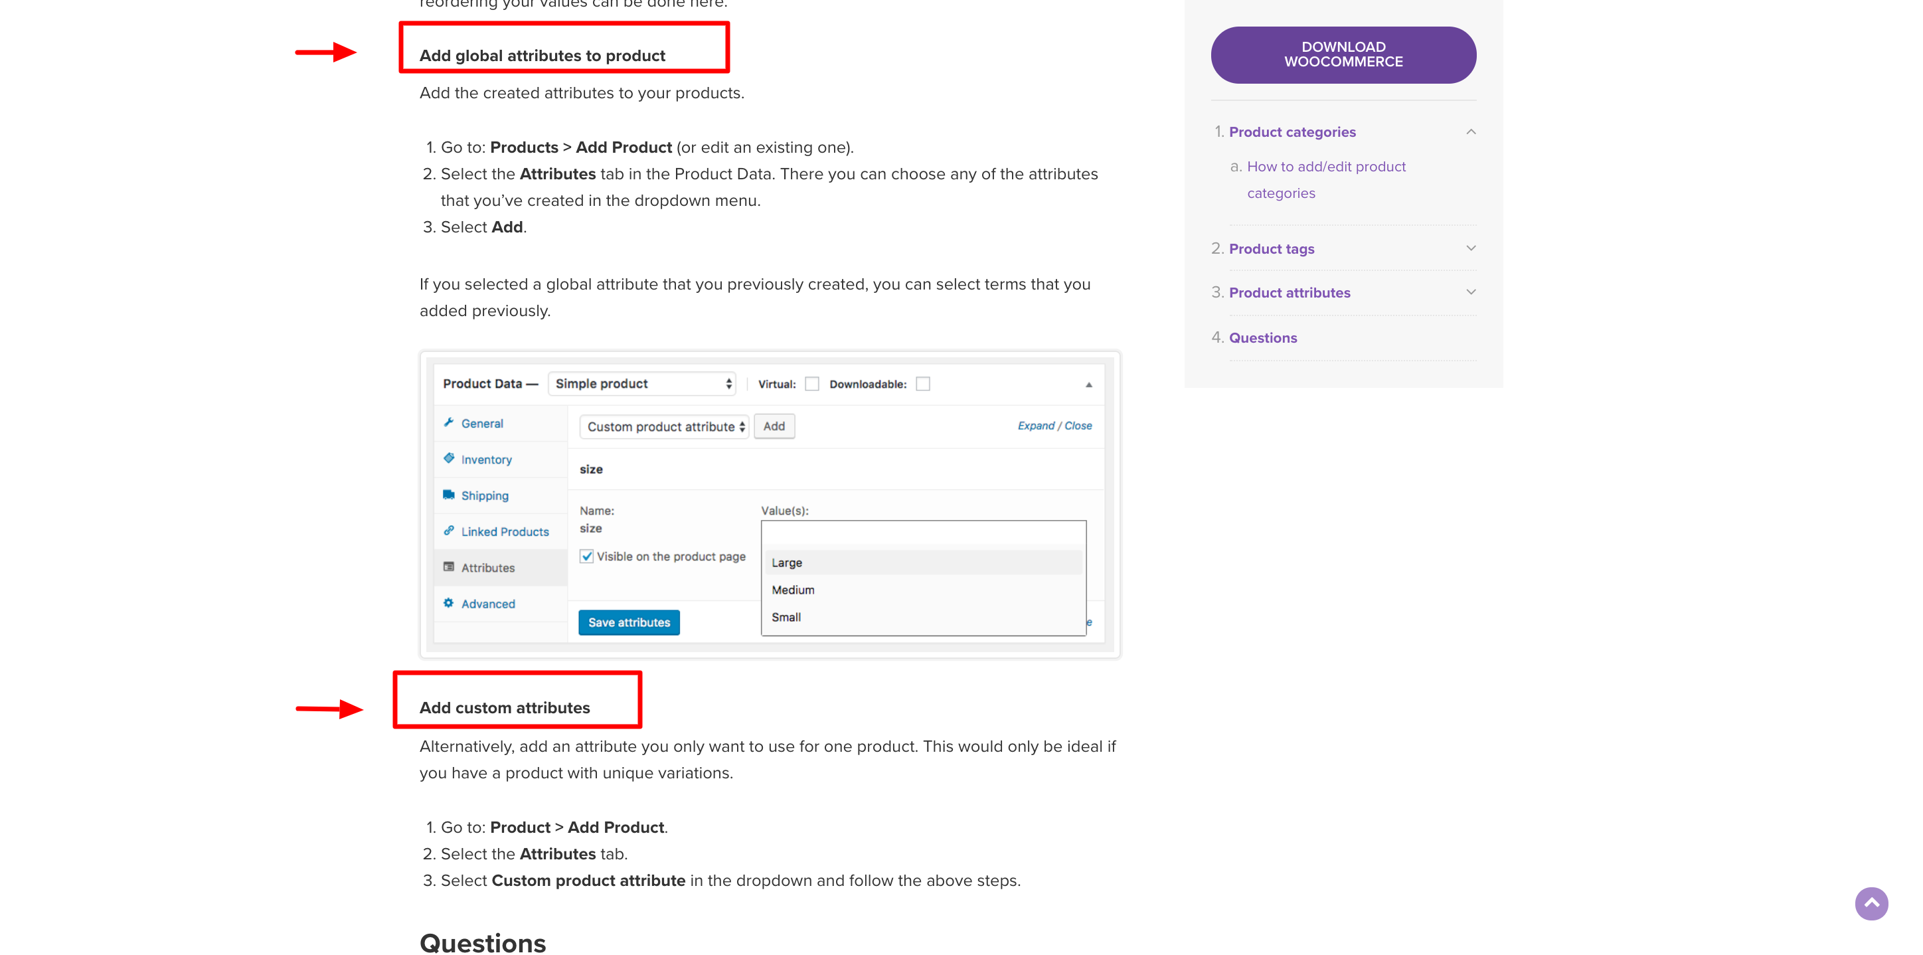
Task: Click the General wrench icon
Action: coord(449,422)
